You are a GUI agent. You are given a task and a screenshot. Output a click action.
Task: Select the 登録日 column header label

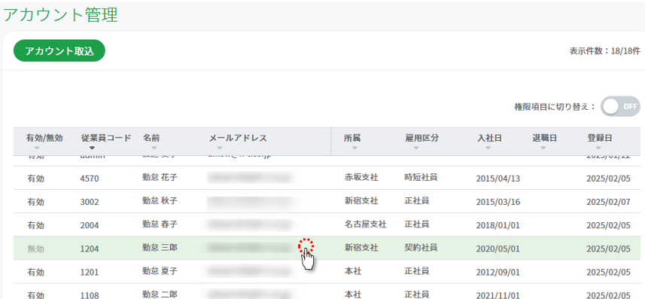pos(599,139)
